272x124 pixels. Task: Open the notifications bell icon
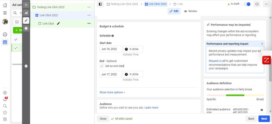pos(5,99)
